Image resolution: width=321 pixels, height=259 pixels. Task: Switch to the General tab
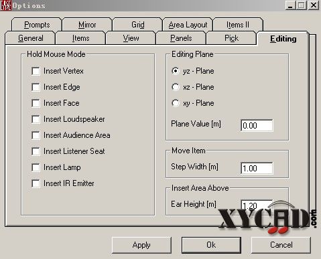30,38
